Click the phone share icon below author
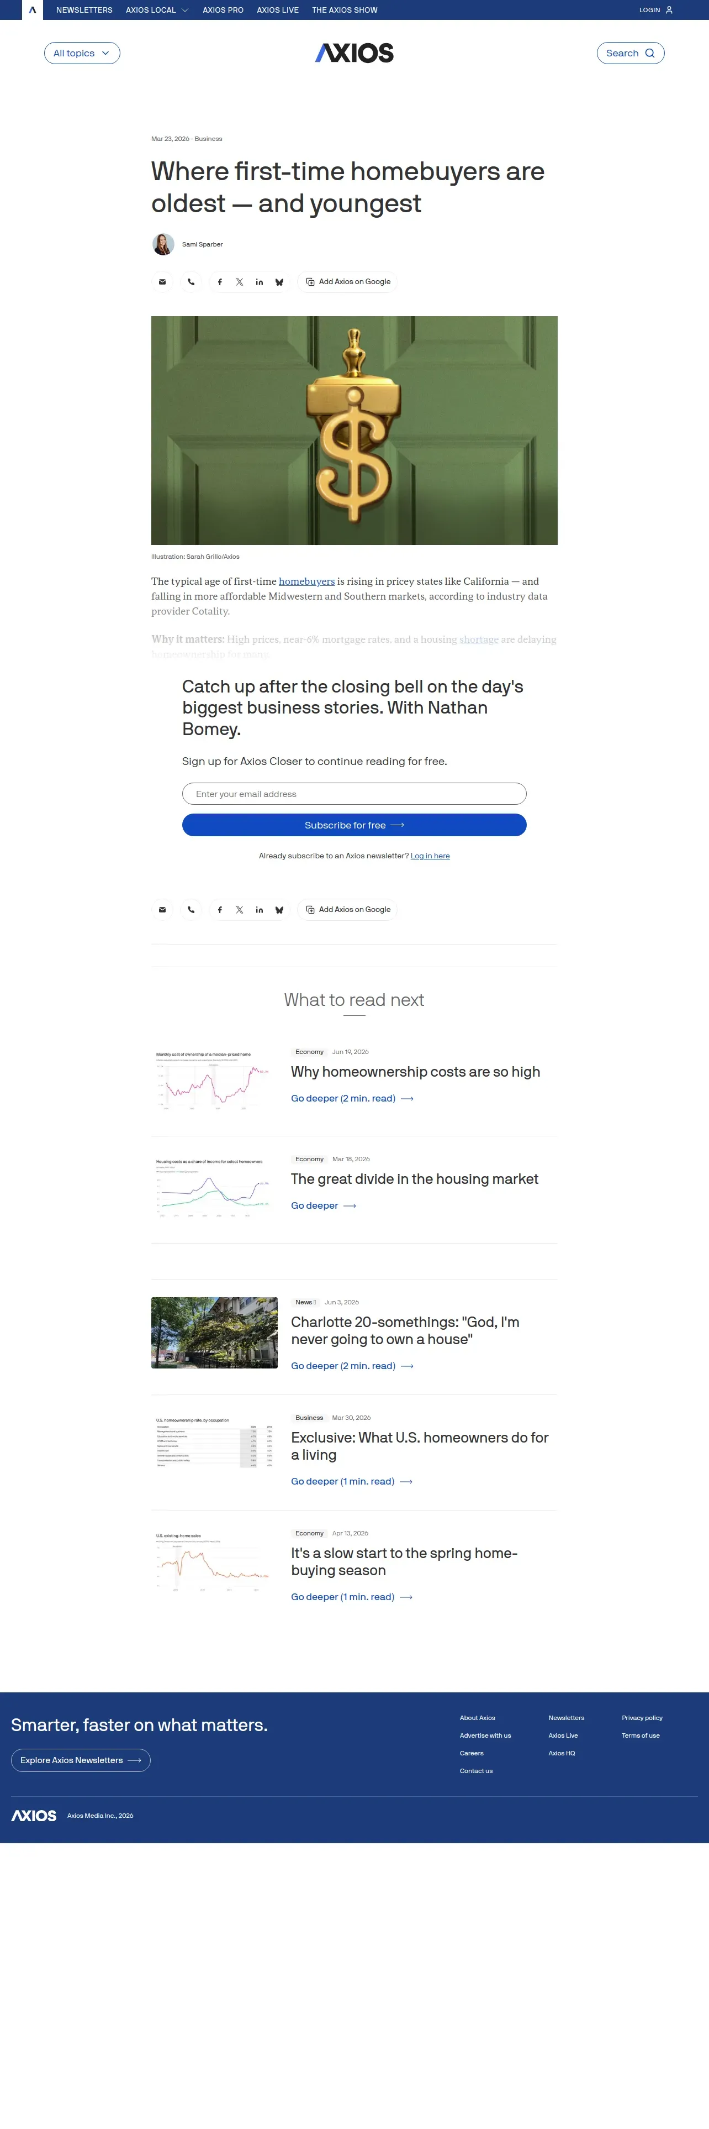The image size is (709, 2129). pos(191,282)
